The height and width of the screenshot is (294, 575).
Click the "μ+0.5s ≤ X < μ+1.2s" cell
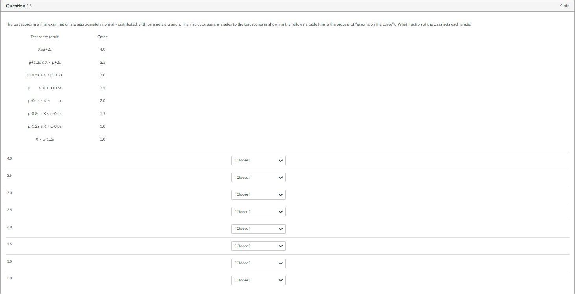[45, 75]
